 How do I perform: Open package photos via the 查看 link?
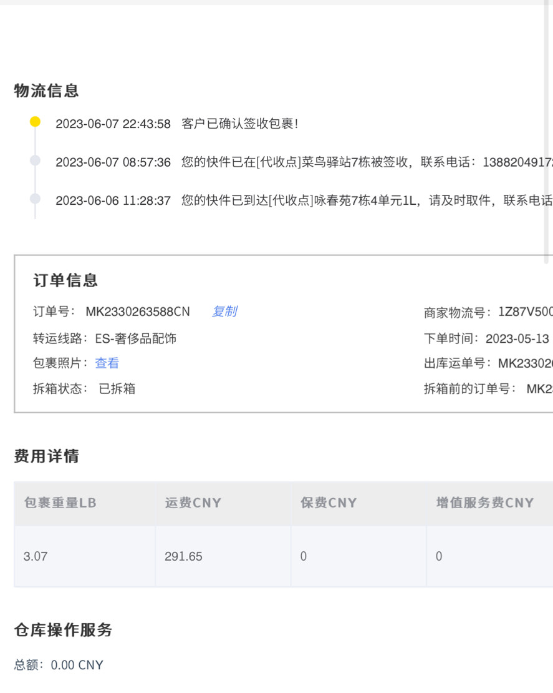pyautogui.click(x=107, y=363)
